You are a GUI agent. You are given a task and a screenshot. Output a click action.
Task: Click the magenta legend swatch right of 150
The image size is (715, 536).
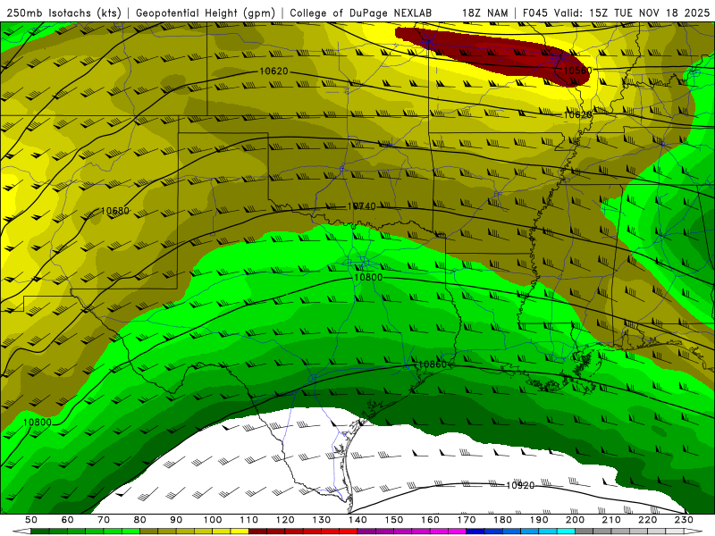[403, 532]
